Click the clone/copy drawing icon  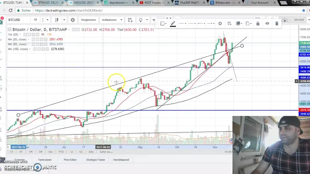coord(248,24)
